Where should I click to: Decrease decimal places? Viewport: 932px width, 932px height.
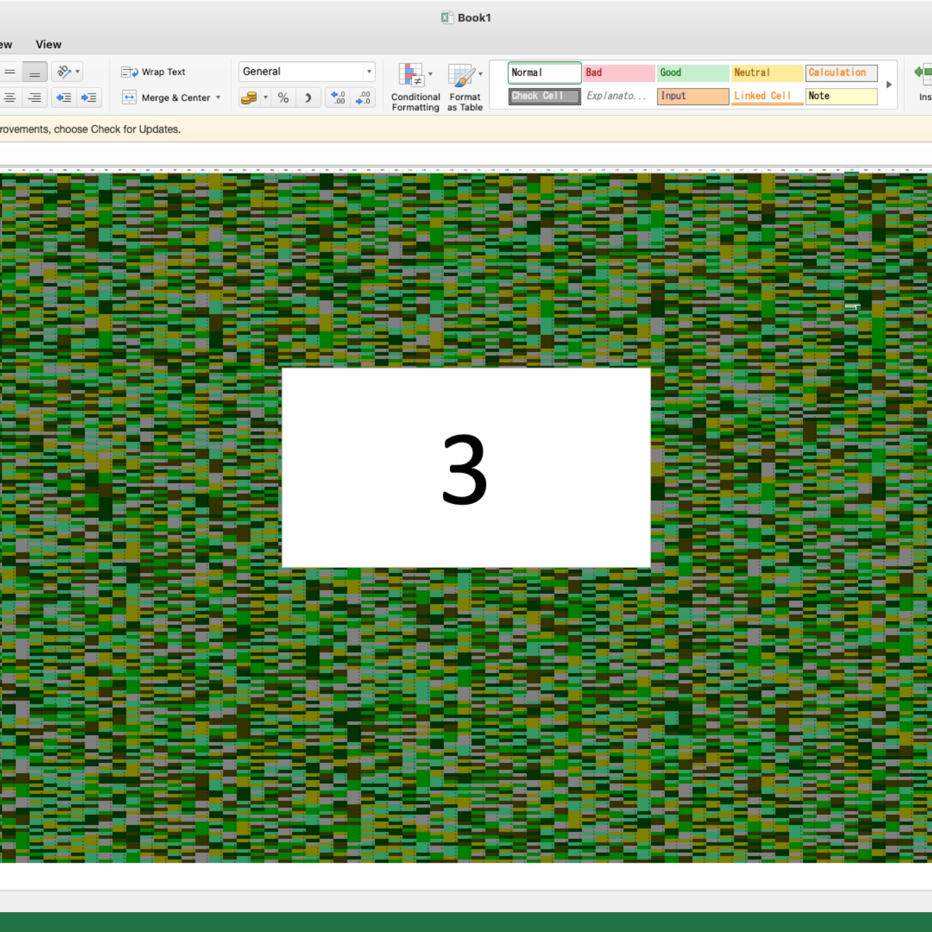coord(363,98)
